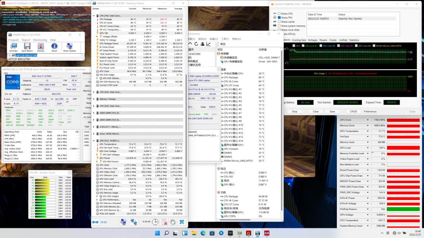
Task: Click the shrink columns arrows in Sensors Status
Action: (104, 222)
